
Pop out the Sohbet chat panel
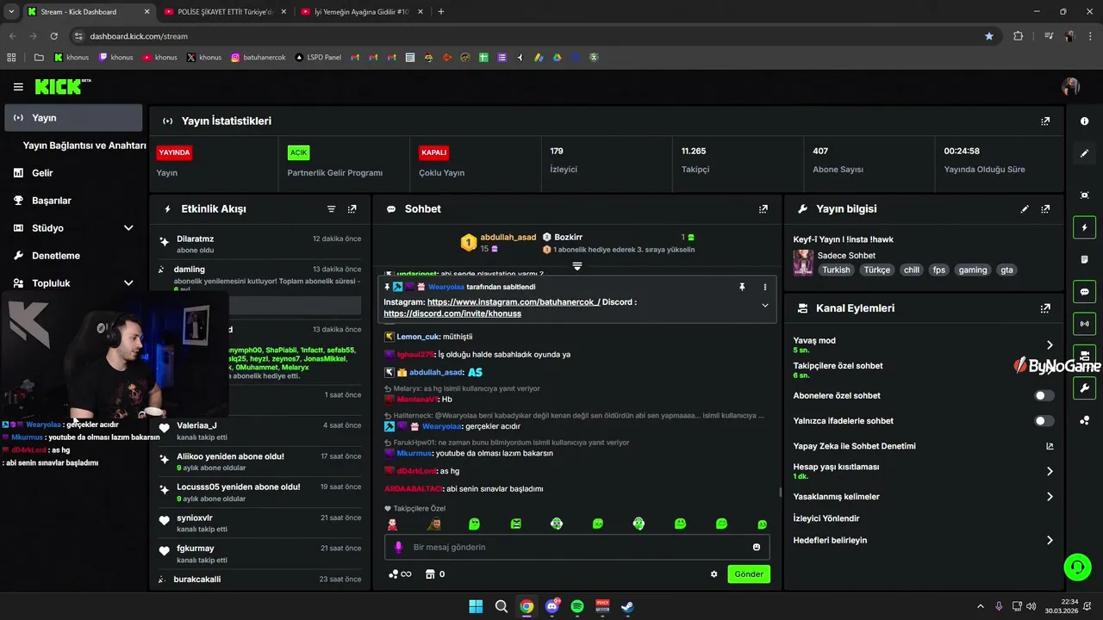tap(763, 209)
